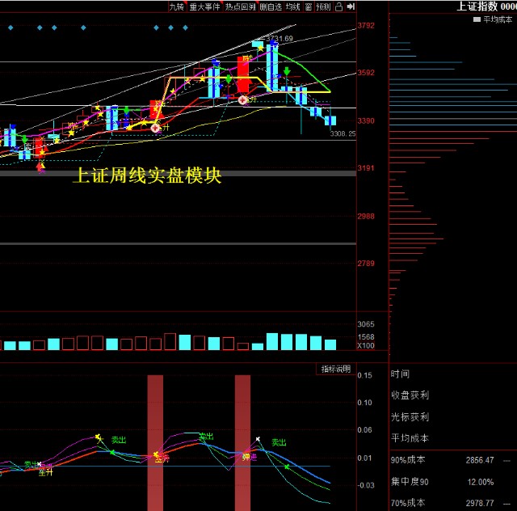Toggle the 均线 moving average display
The image size is (517, 511).
[292, 6]
